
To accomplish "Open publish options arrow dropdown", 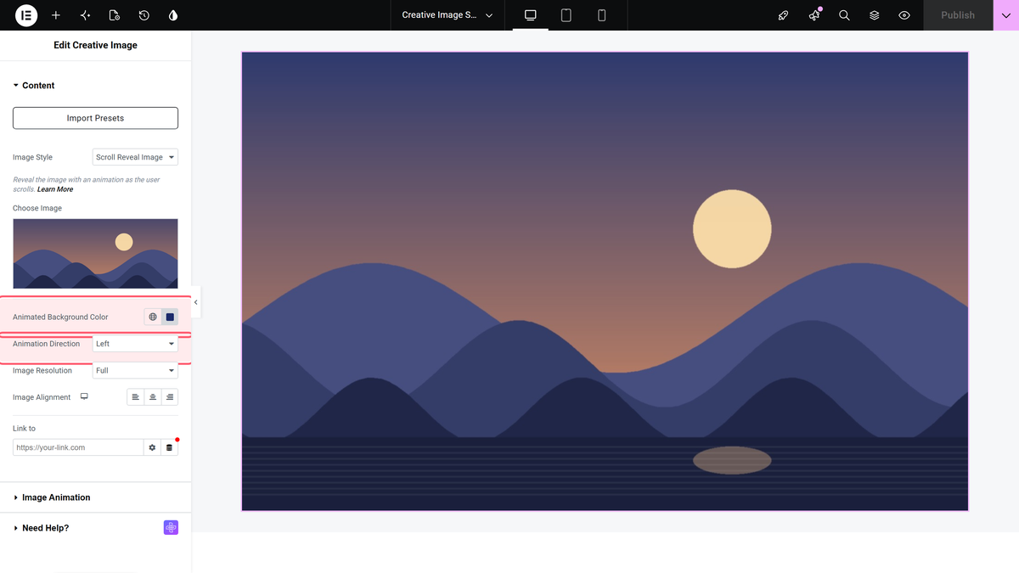I will pos(1006,15).
